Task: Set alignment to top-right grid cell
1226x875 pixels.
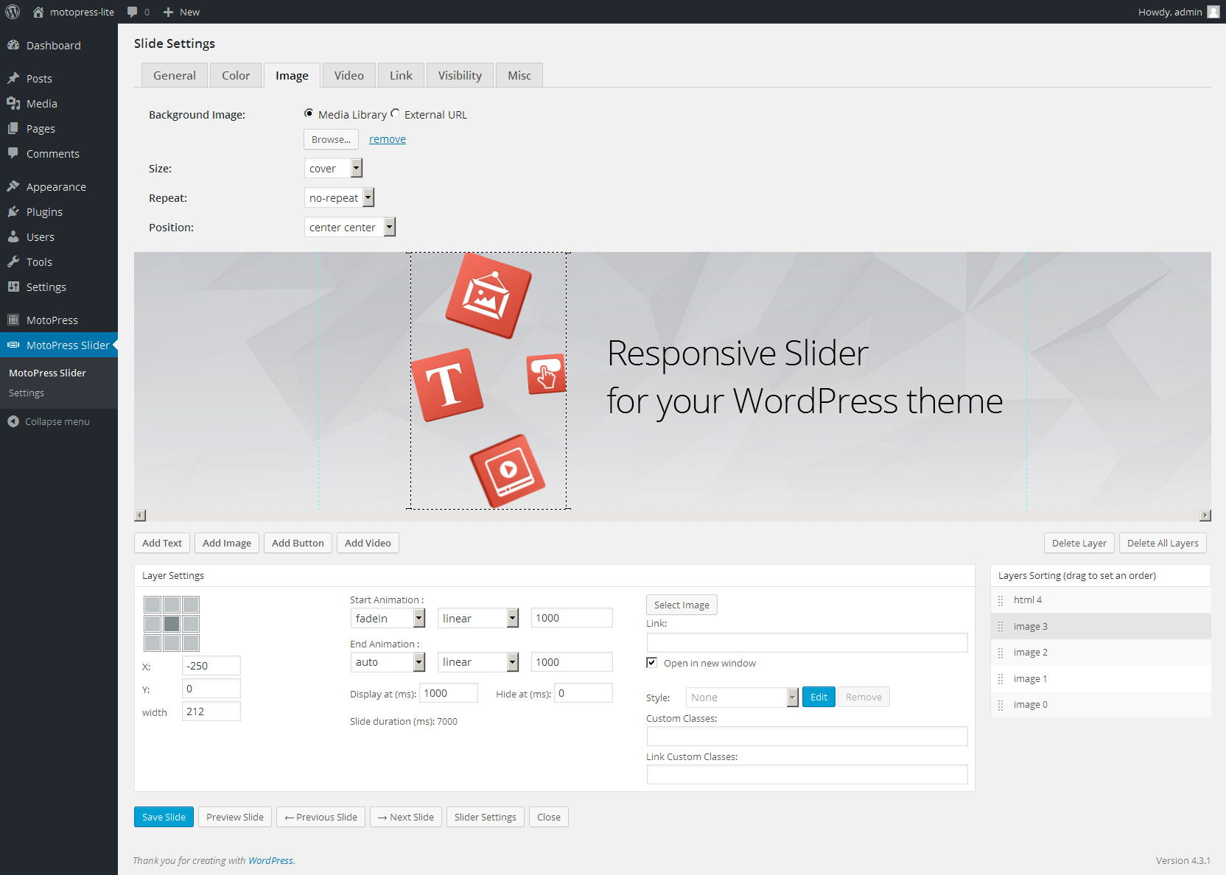Action: pyautogui.click(x=191, y=605)
